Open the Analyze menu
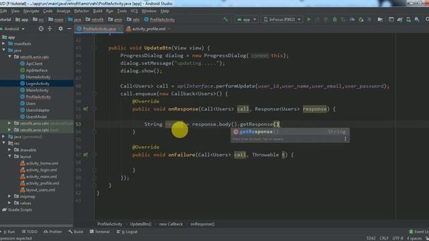 [x=64, y=11]
